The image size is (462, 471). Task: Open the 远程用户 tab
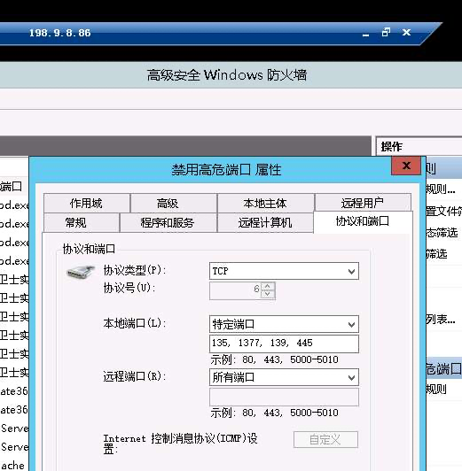pyautogui.click(x=363, y=203)
